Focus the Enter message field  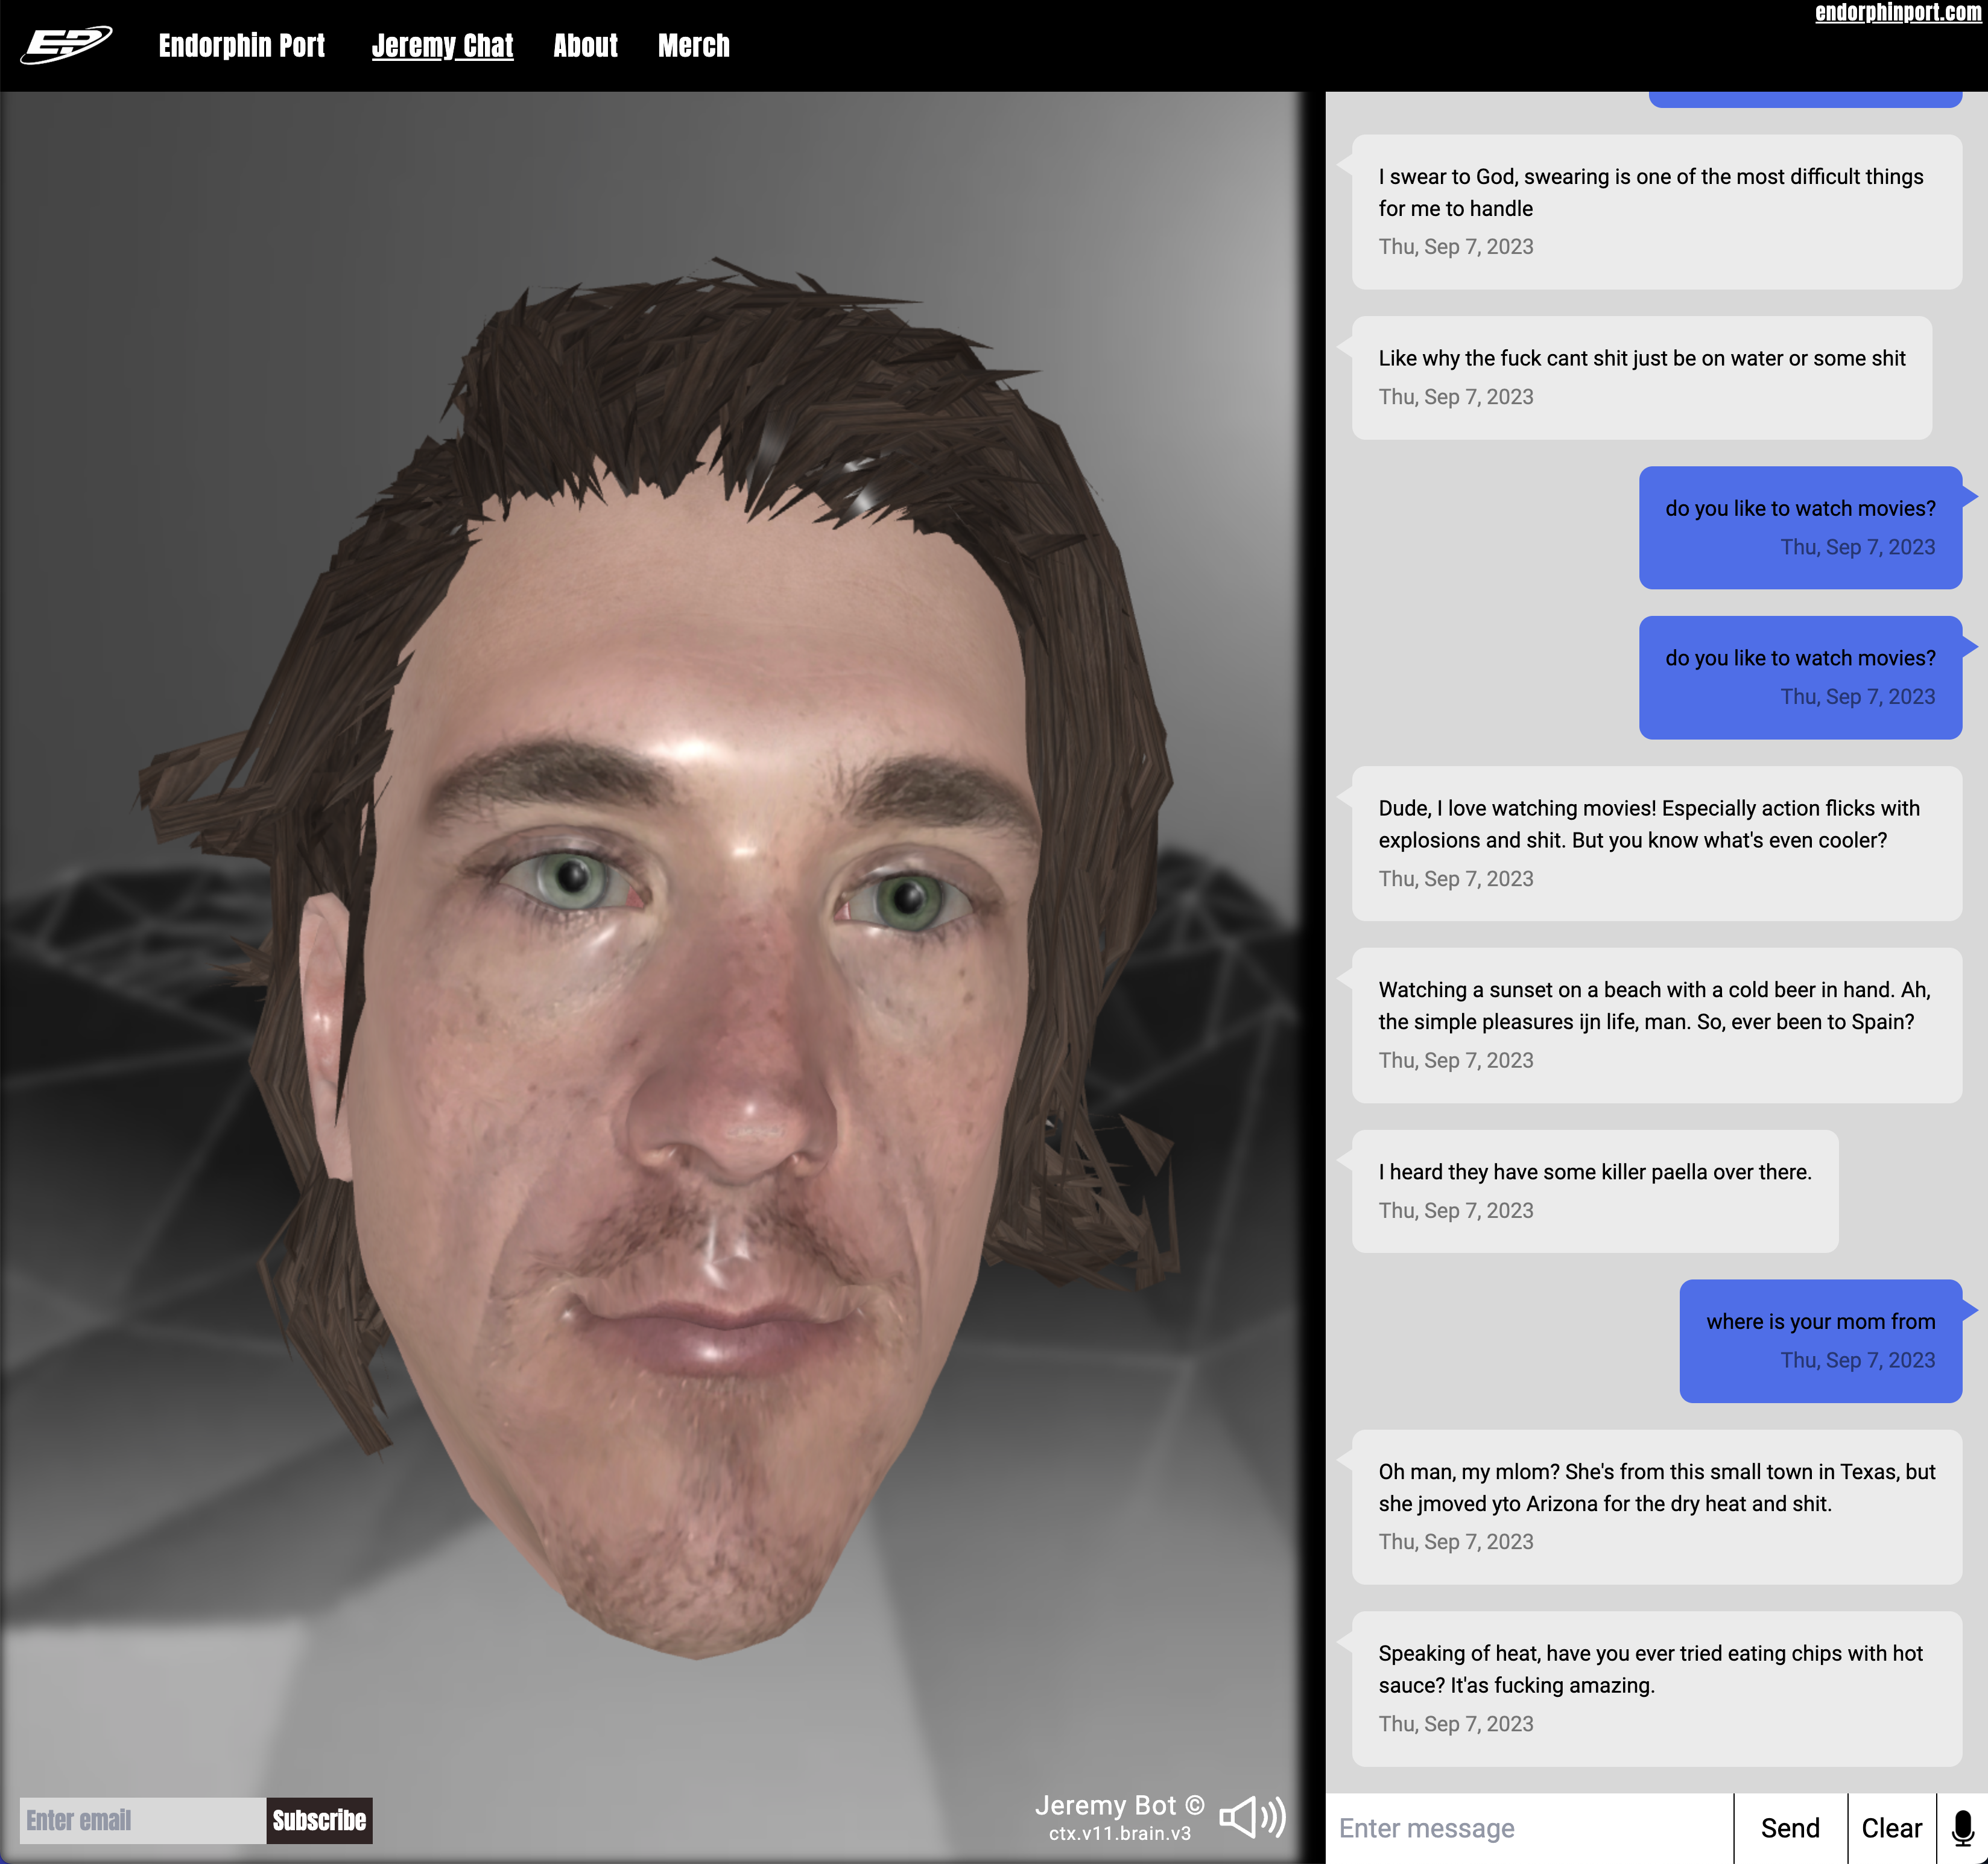tap(1530, 1828)
